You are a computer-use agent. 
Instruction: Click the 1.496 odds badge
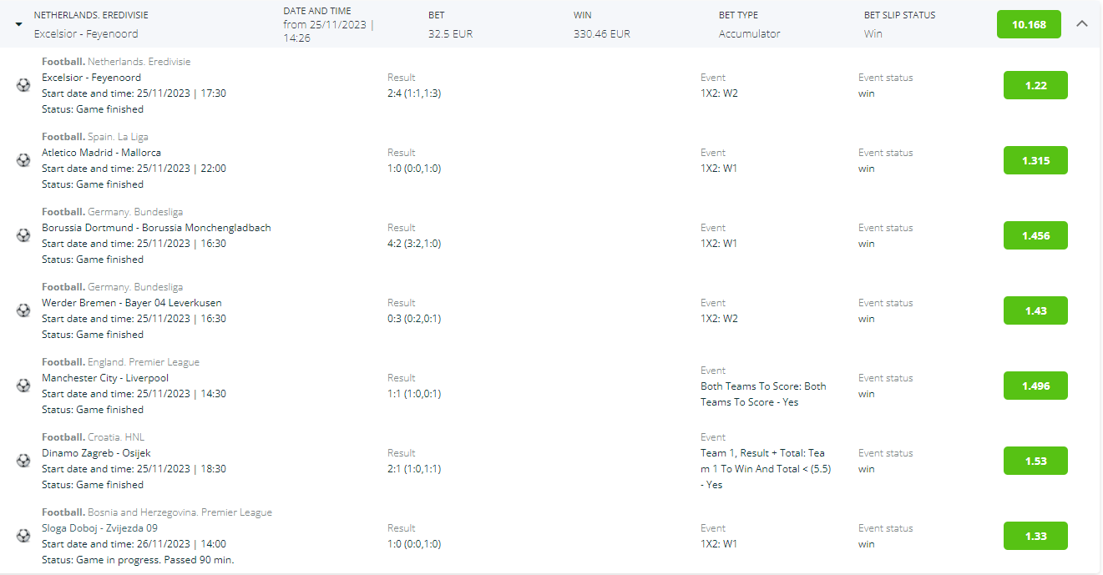tap(1035, 386)
